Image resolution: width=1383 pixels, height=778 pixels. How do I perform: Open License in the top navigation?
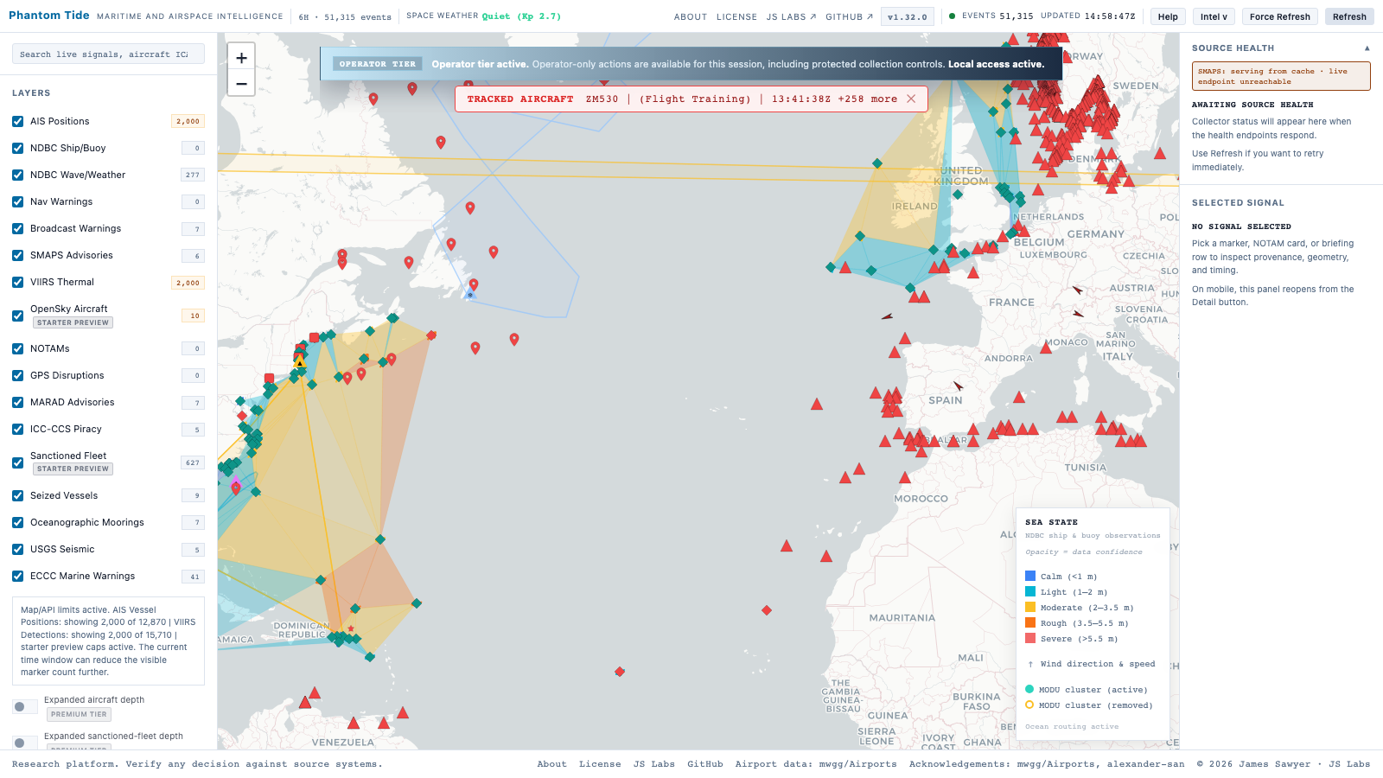736,16
